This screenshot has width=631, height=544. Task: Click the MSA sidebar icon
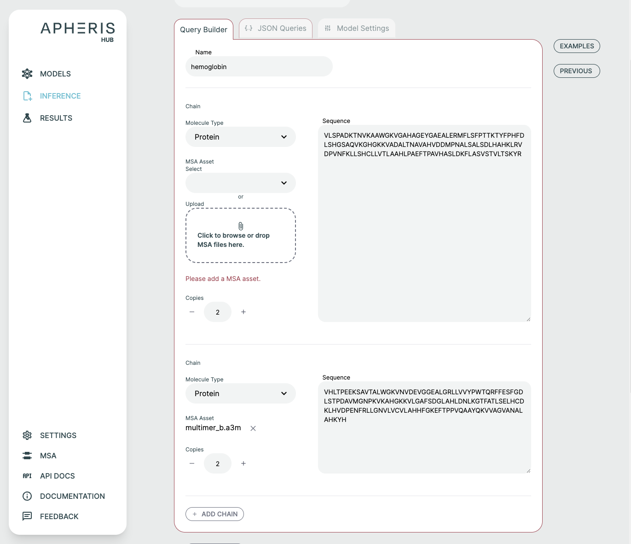tap(27, 456)
